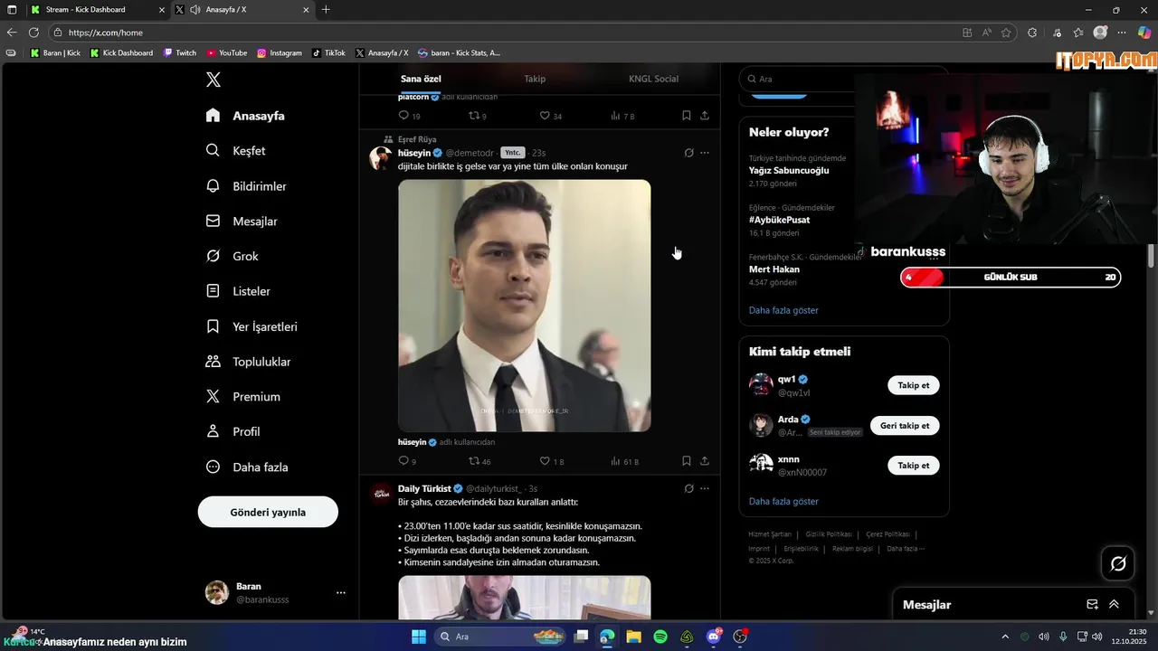Image resolution: width=1158 pixels, height=651 pixels.
Task: Follow xnnn with Takip et
Action: 913,465
